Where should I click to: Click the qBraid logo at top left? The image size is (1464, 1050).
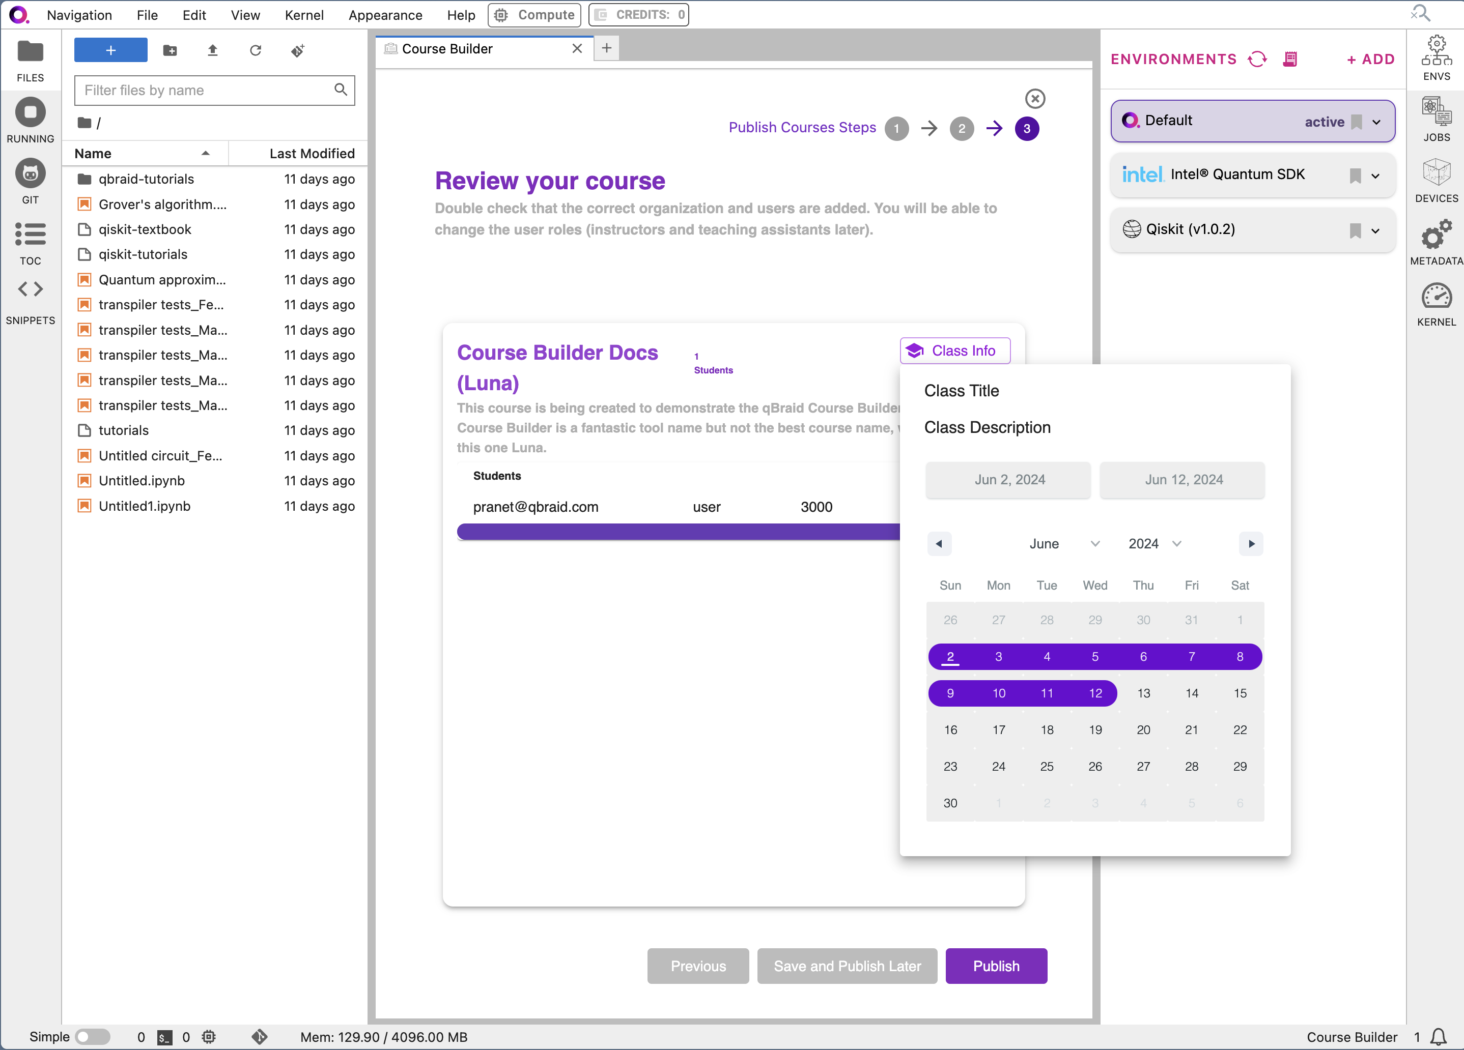coord(19,14)
